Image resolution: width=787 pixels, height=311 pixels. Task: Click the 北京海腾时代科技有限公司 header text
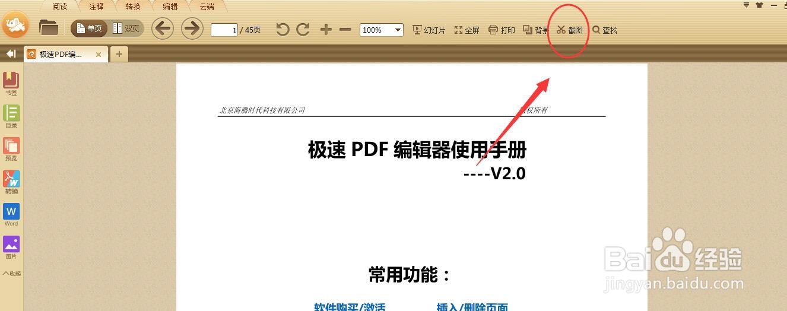(x=262, y=110)
